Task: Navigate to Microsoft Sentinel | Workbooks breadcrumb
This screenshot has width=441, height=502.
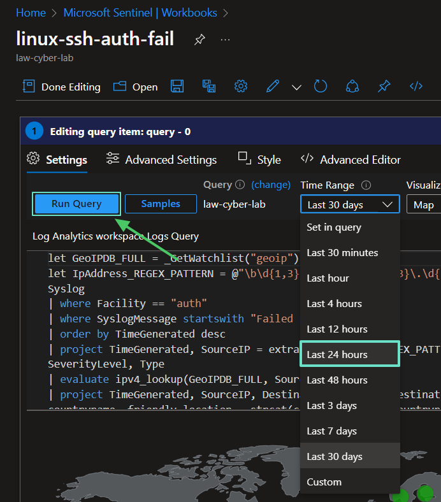Action: pyautogui.click(x=140, y=13)
